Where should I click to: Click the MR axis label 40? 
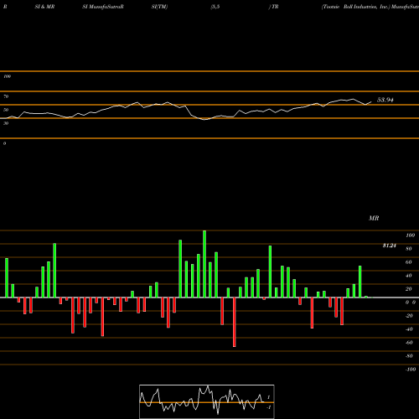pos(408,276)
